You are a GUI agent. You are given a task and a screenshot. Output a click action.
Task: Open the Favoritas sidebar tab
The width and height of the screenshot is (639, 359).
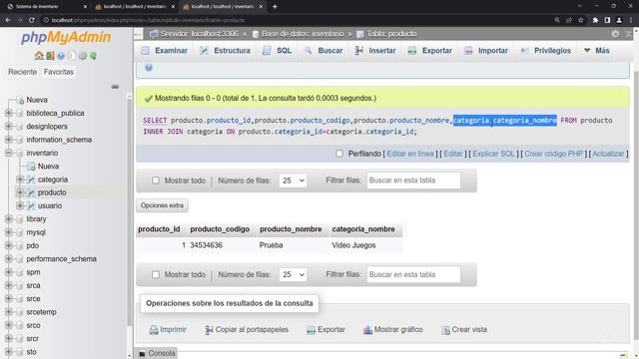pyautogui.click(x=59, y=72)
